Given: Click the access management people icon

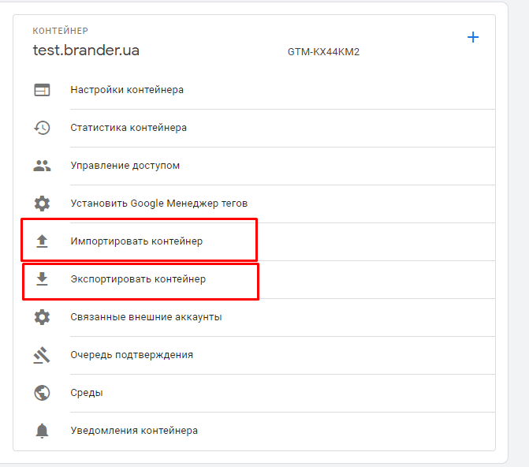Looking at the screenshot, I should coord(42,166).
